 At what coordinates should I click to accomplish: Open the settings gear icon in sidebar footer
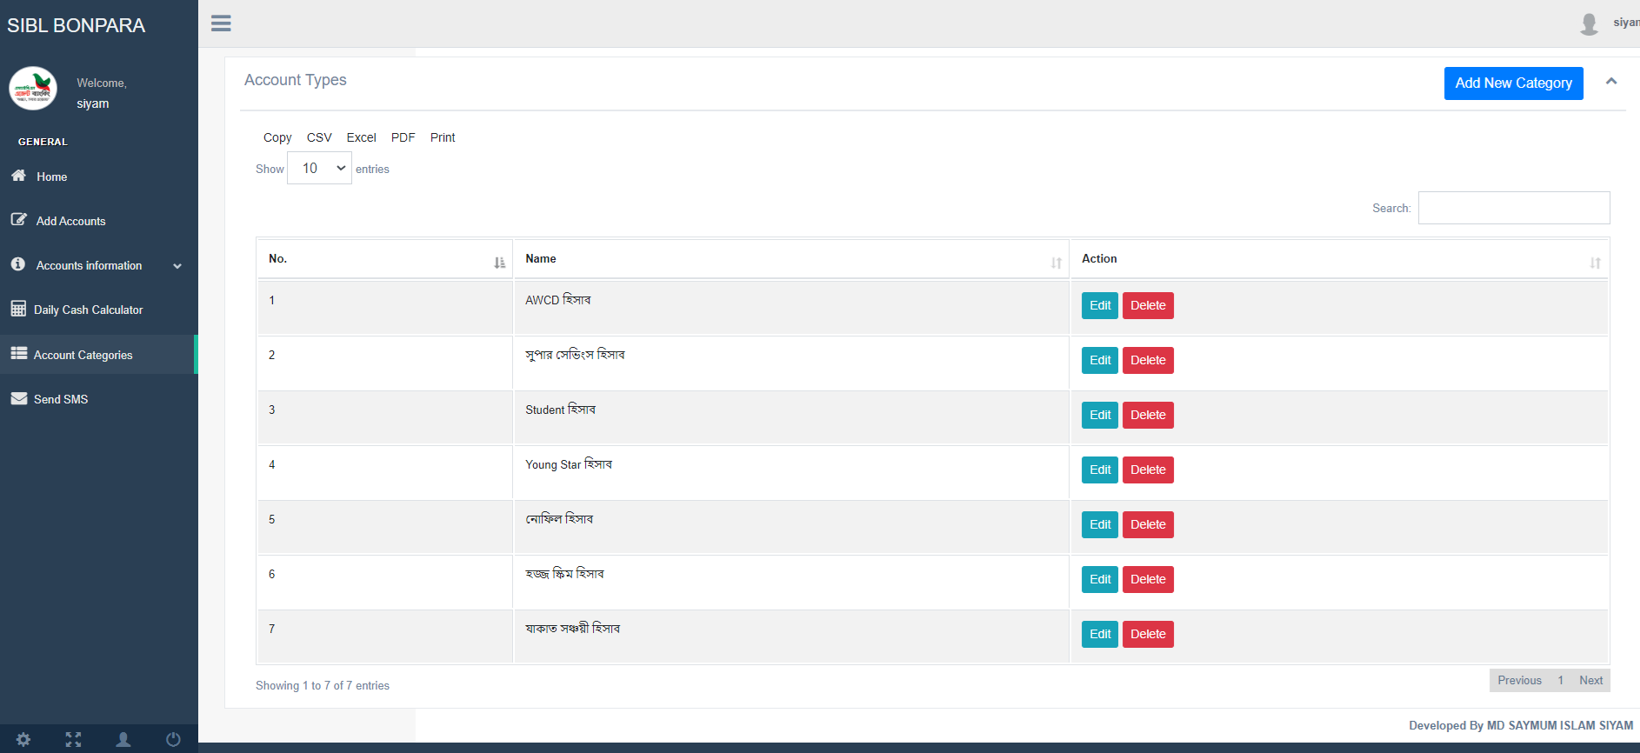[x=23, y=739]
